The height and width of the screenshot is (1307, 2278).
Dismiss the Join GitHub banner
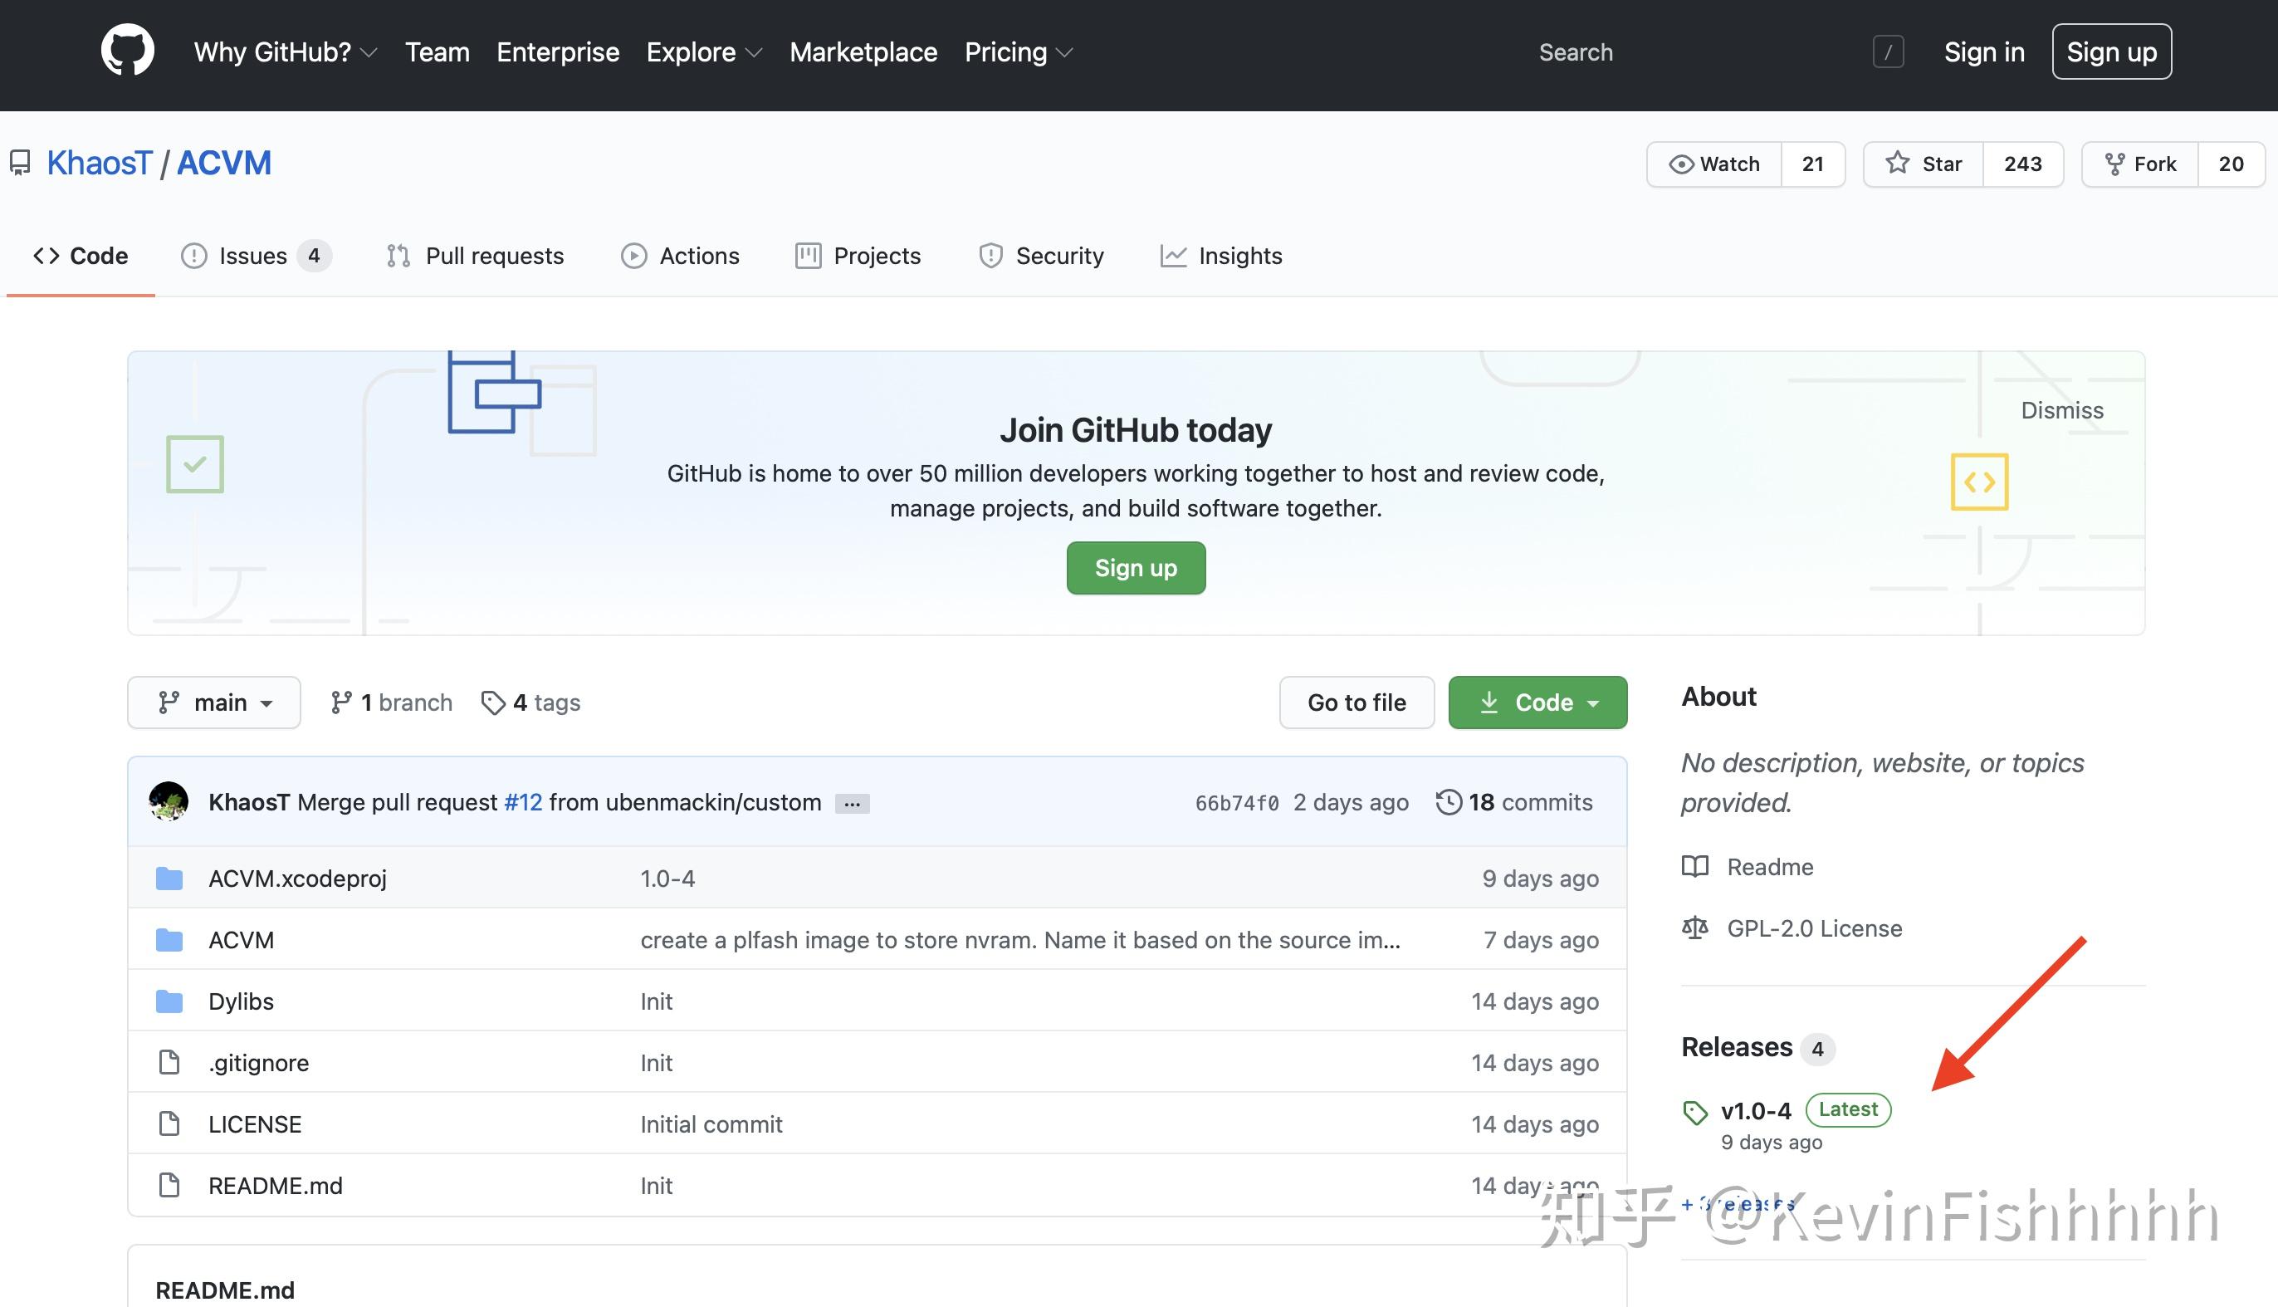click(2062, 410)
